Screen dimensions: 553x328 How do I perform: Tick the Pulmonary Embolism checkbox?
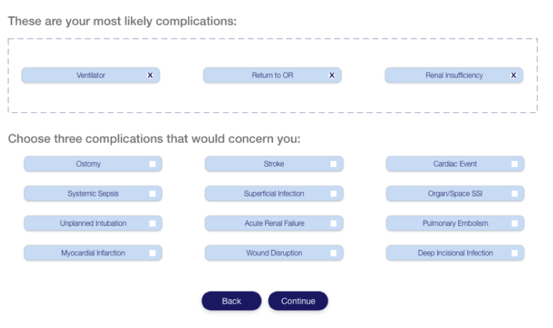(514, 223)
